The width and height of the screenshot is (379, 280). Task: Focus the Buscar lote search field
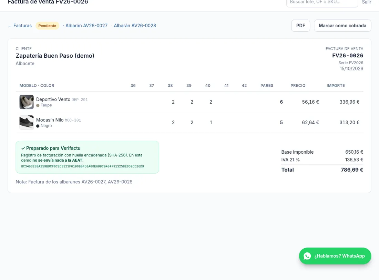(x=322, y=2)
